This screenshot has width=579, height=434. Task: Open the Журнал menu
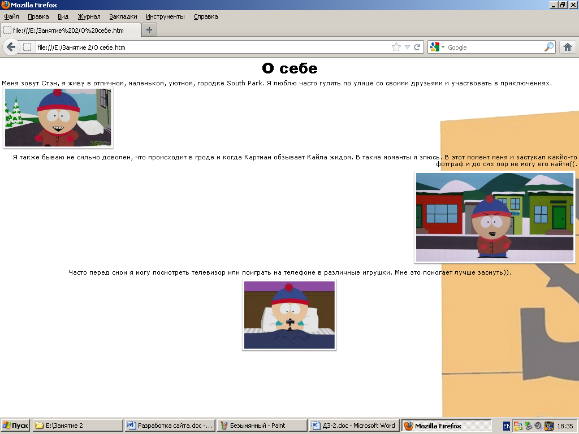89,16
